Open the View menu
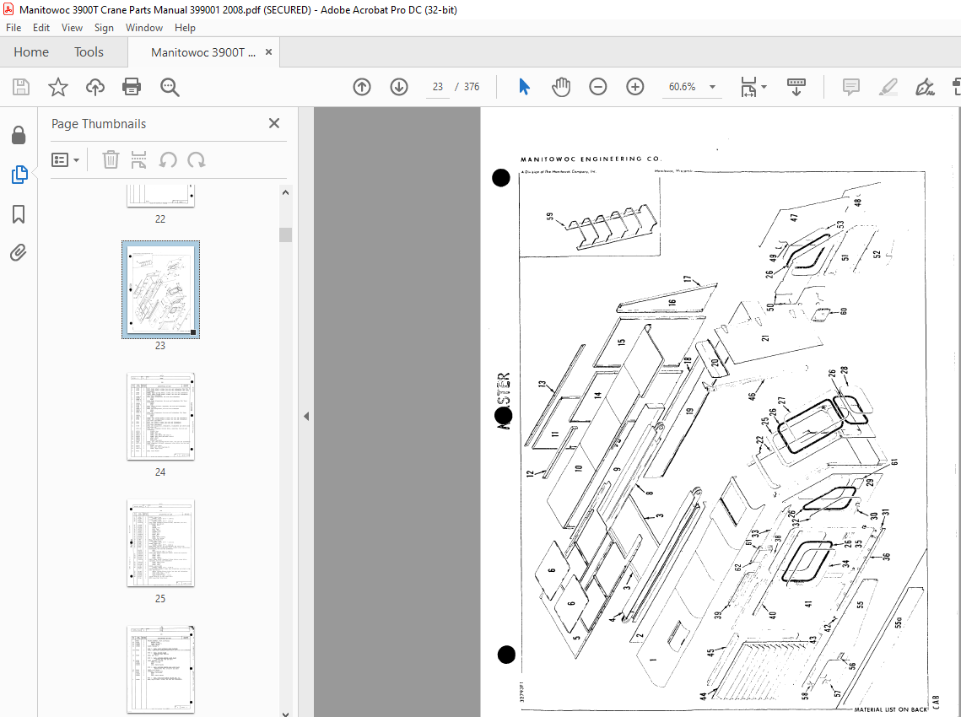 (x=72, y=28)
